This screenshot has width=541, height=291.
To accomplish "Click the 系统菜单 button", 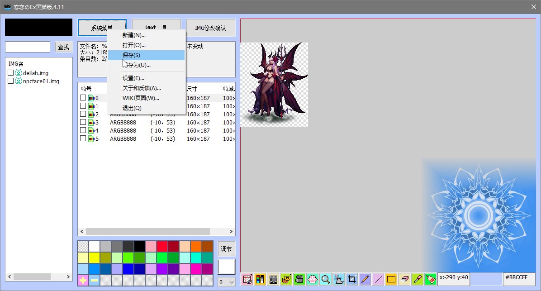I will [x=102, y=28].
